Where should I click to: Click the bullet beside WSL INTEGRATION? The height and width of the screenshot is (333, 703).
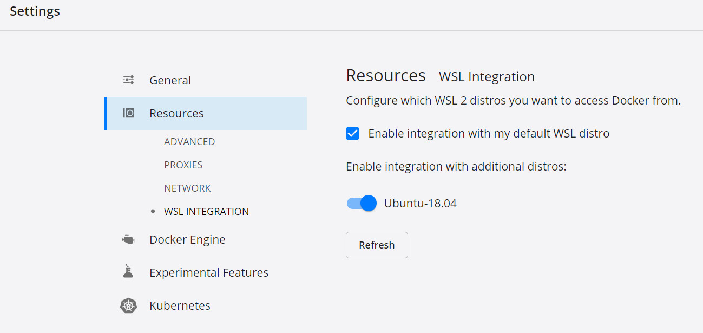pos(153,211)
